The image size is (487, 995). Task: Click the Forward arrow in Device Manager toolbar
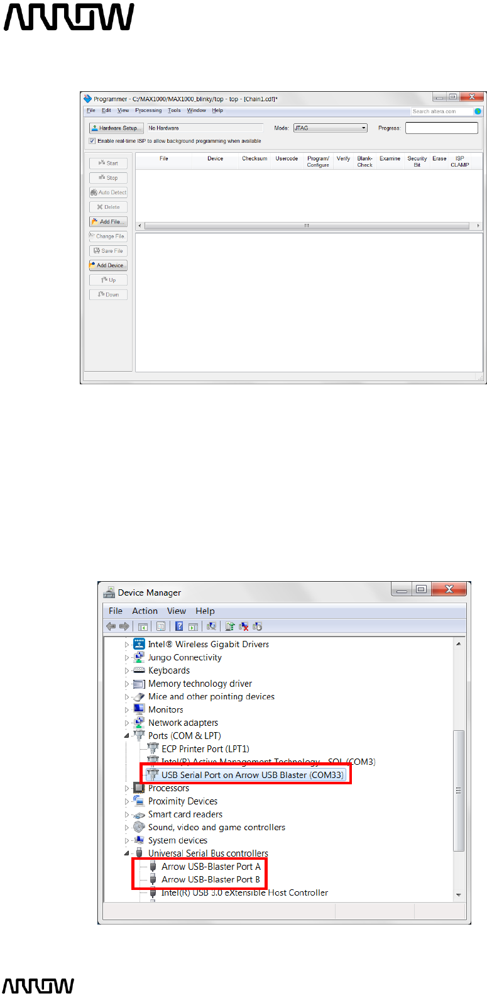coord(124,626)
